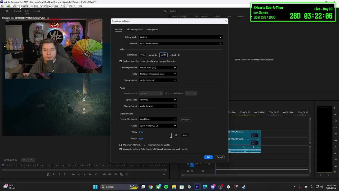Open the Audio Display Format dropdown
339x191 pixels.
coord(158,106)
